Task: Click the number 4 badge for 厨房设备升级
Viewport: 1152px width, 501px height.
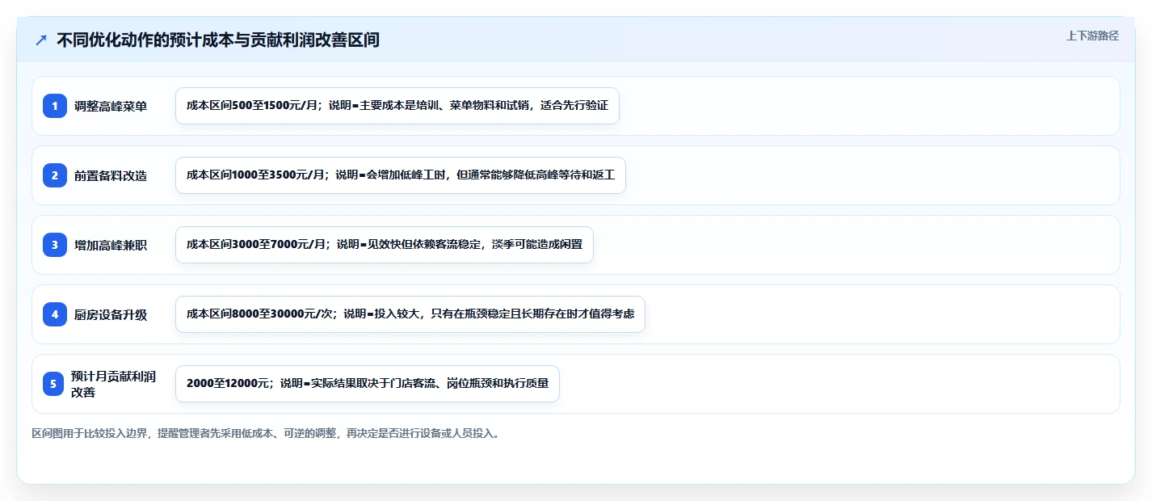Action: pyautogui.click(x=55, y=314)
